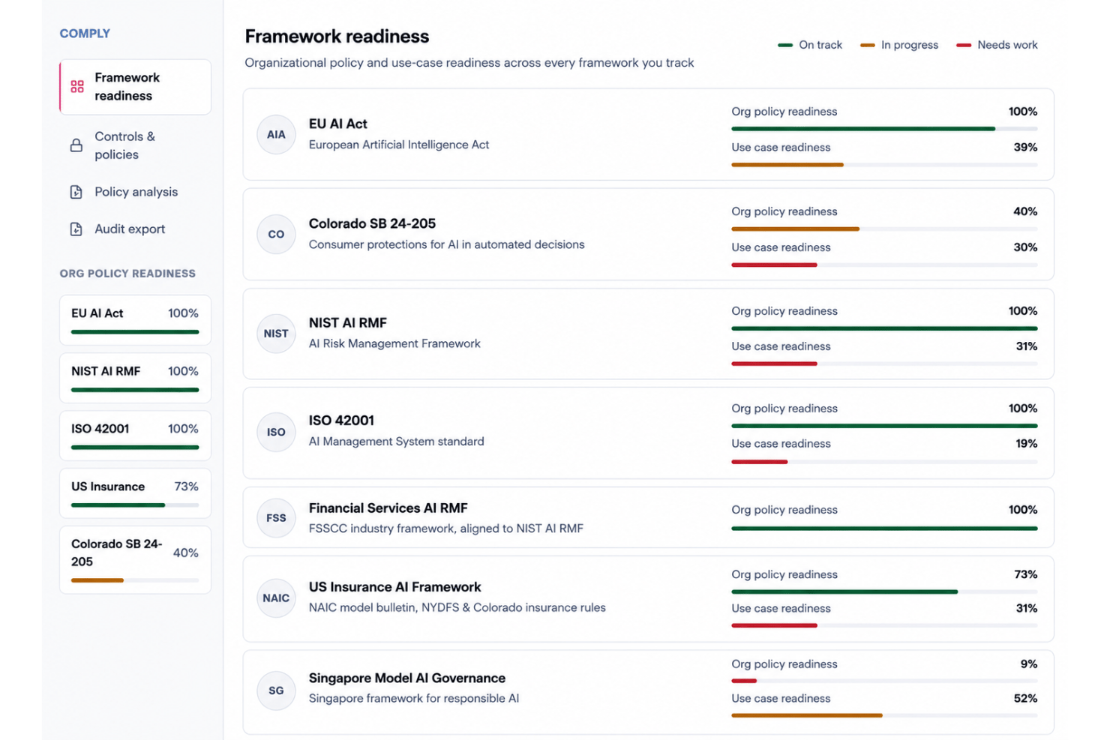Select the Controls & policies sidebar item

[x=135, y=145]
